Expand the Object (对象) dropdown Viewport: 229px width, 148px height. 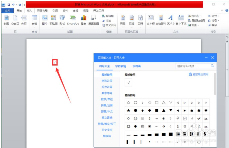click(198, 25)
